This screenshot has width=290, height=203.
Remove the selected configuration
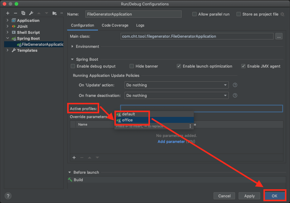16,13
